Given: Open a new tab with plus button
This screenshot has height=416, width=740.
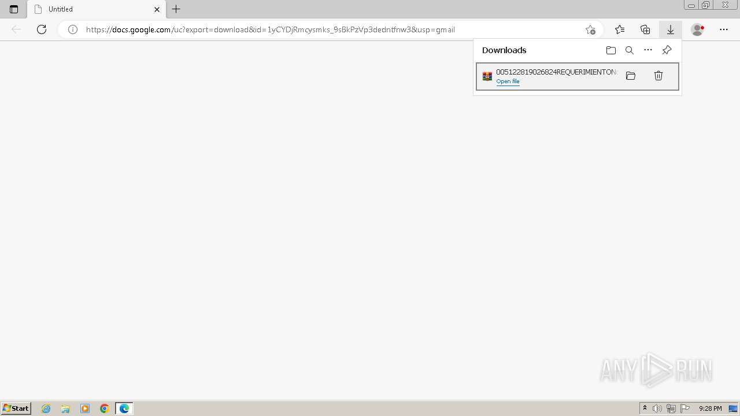Looking at the screenshot, I should tap(176, 9).
